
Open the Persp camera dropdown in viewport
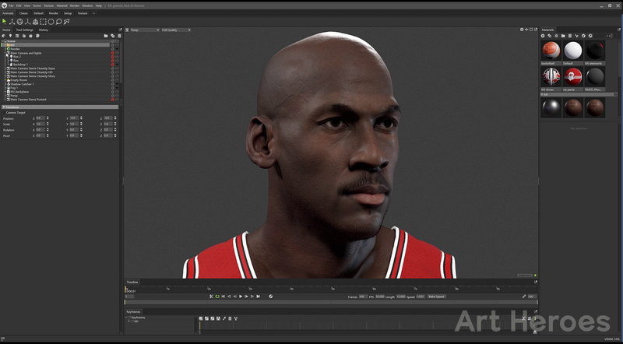pos(145,30)
